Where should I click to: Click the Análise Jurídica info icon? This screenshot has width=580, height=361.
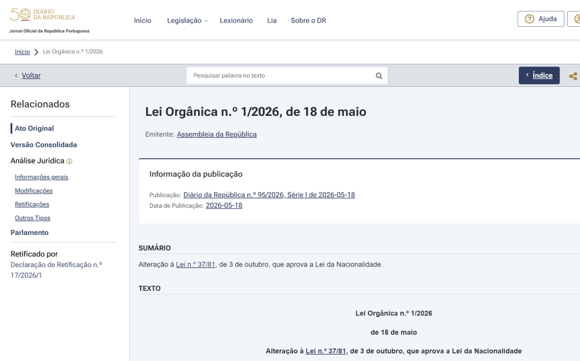69,161
